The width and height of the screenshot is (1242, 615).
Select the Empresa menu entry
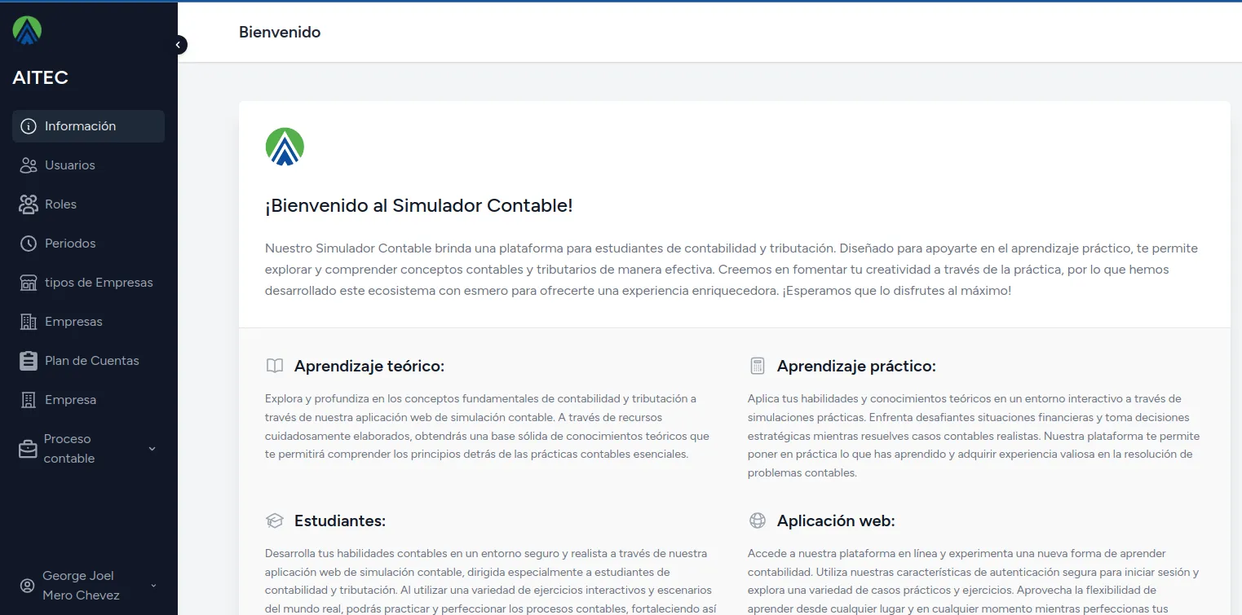[88, 400]
